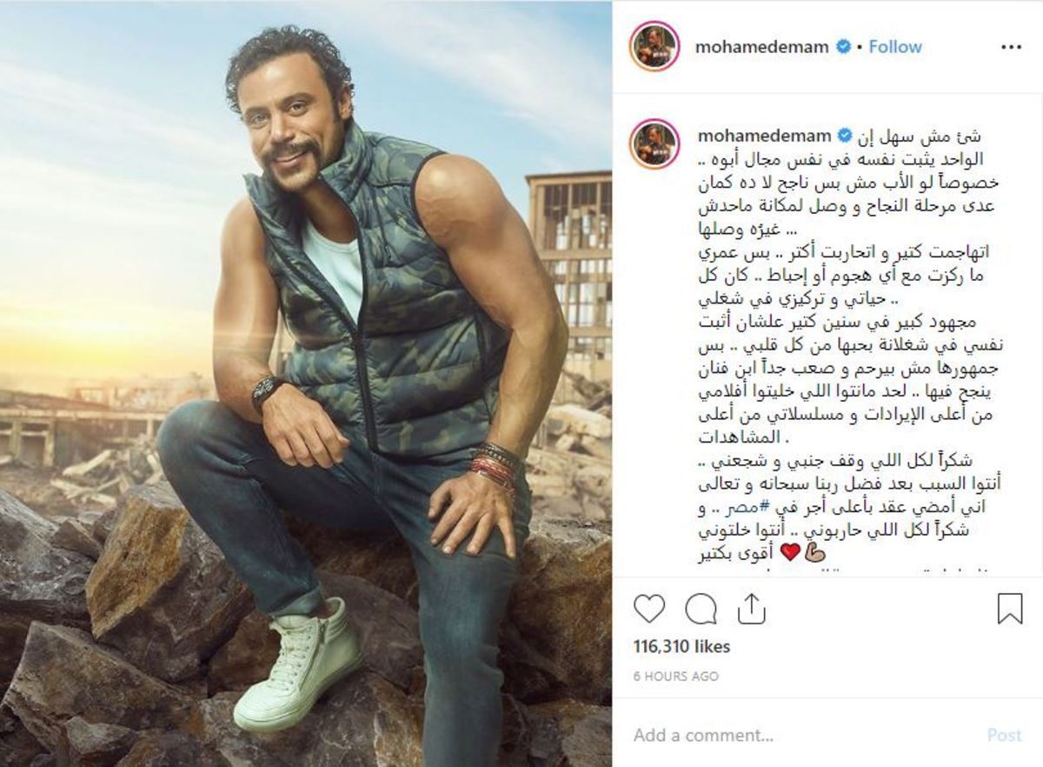Open mohamedemam profile from header username
The width and height of the screenshot is (1043, 767).
(x=761, y=47)
